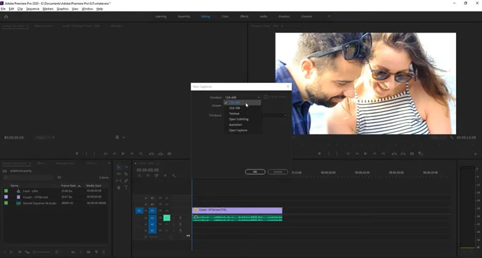Click trash Clear icon in Project panel
The height and width of the screenshot is (258, 482).
click(104, 252)
